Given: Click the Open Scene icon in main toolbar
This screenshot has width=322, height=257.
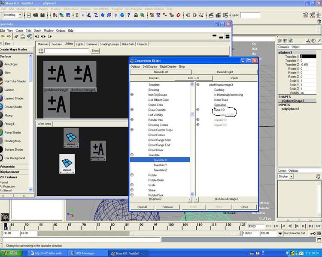Looking at the screenshot, I should [36, 15].
